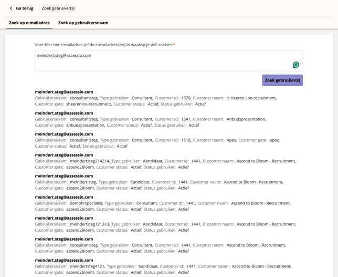The height and width of the screenshot is (277, 338).
Task: Open the demohrspecialist consultant result
Action: coord(64,197)
